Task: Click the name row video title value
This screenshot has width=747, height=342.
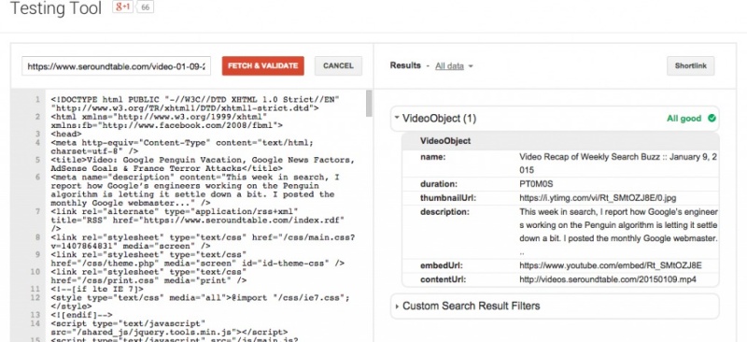Action: coord(618,164)
